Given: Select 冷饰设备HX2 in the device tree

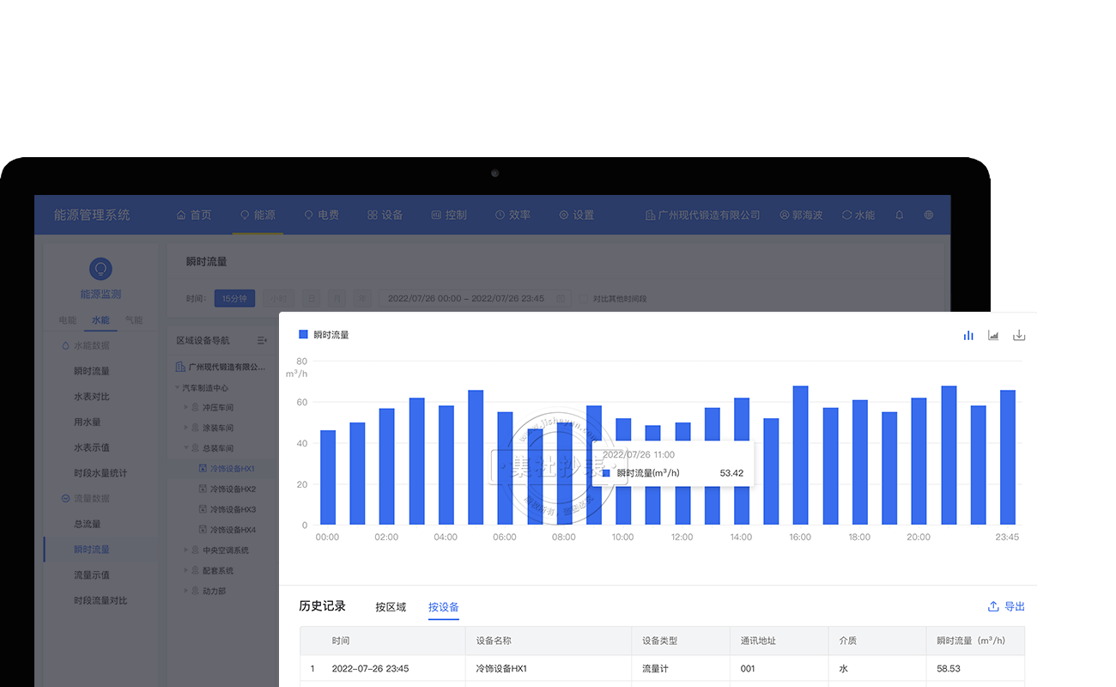Looking at the screenshot, I should [233, 489].
